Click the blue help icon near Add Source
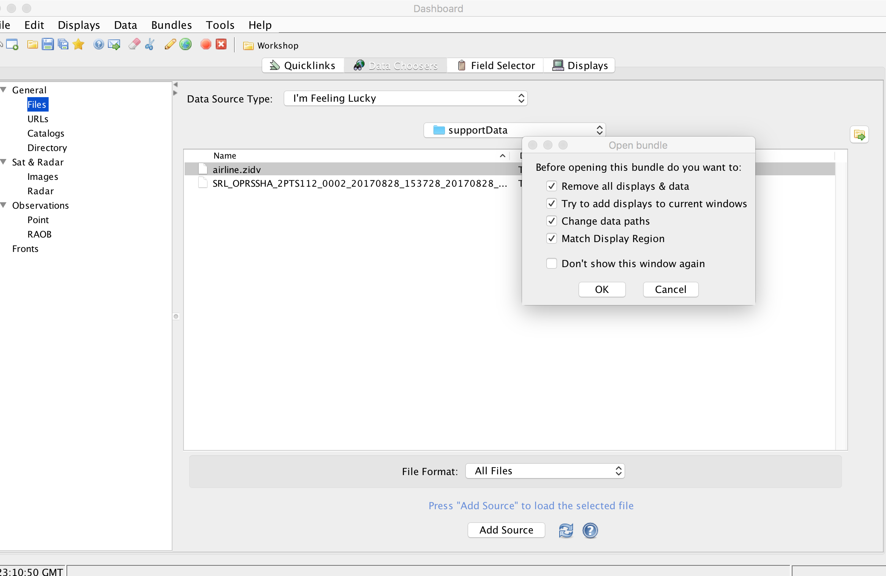886x576 pixels. coord(590,530)
